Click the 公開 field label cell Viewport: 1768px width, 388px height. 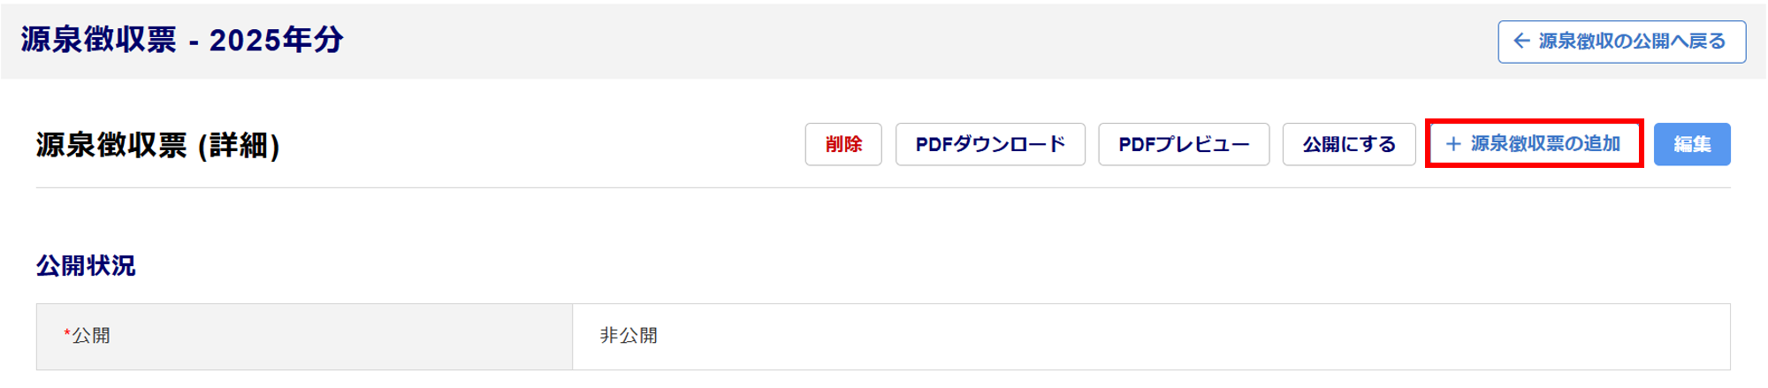(x=303, y=336)
